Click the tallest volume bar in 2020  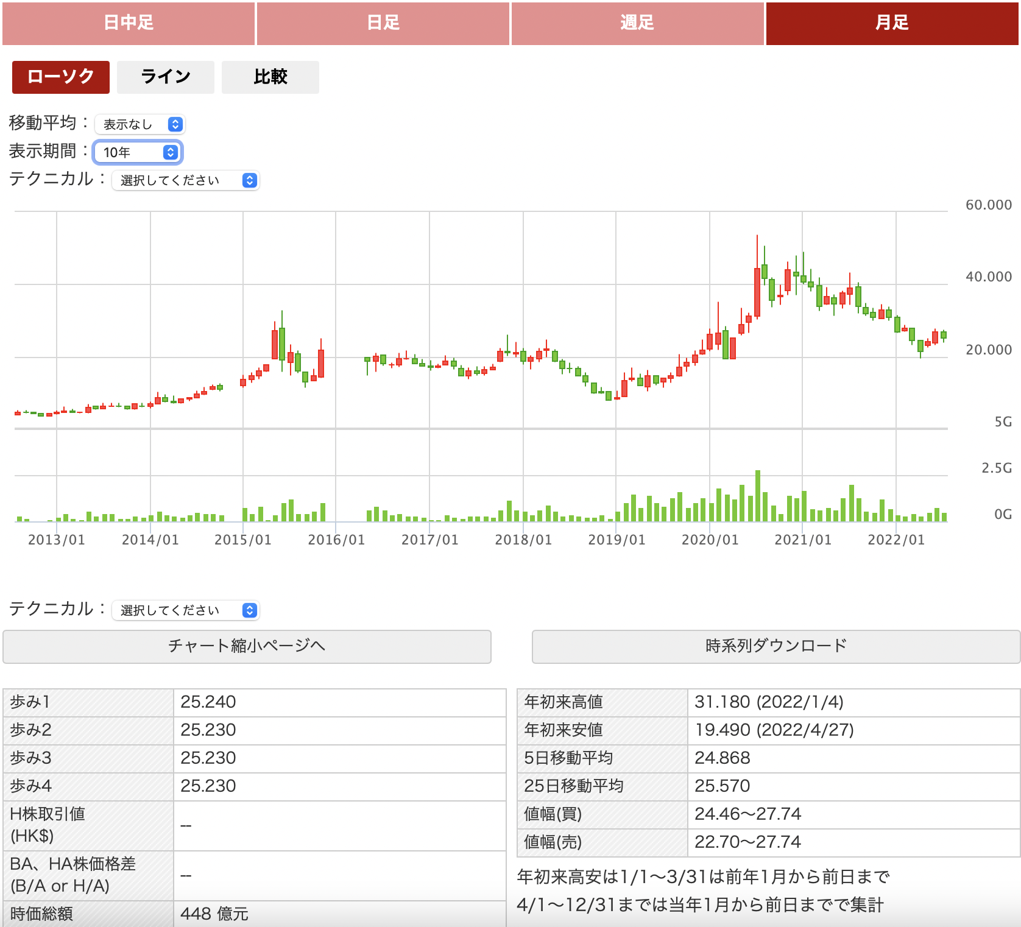758,496
